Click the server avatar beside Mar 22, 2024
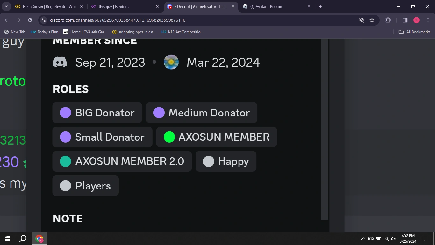Image resolution: width=435 pixels, height=245 pixels. click(171, 62)
